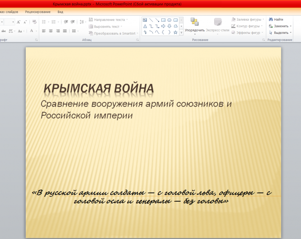The height and width of the screenshot is (239, 301).
Task: Expand the shapes gallery more arrow
Action: 182,32
